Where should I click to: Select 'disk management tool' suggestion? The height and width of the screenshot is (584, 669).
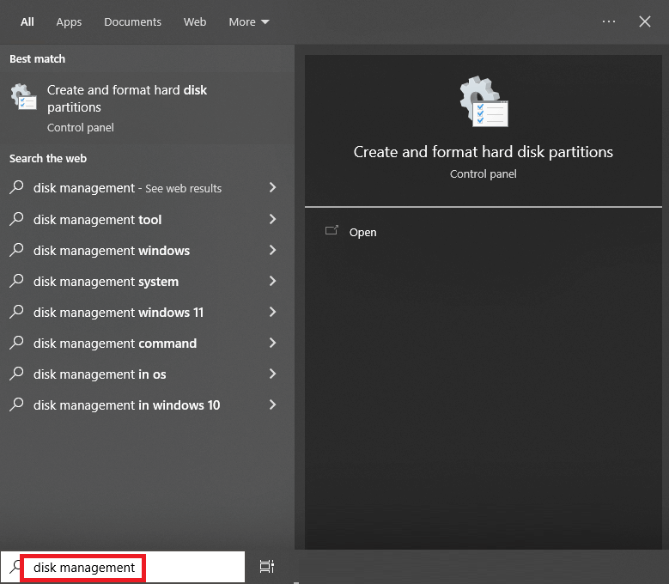[147, 219]
